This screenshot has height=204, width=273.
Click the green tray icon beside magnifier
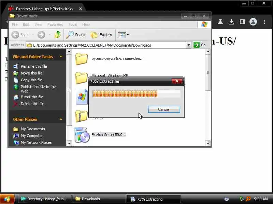pos(242,199)
